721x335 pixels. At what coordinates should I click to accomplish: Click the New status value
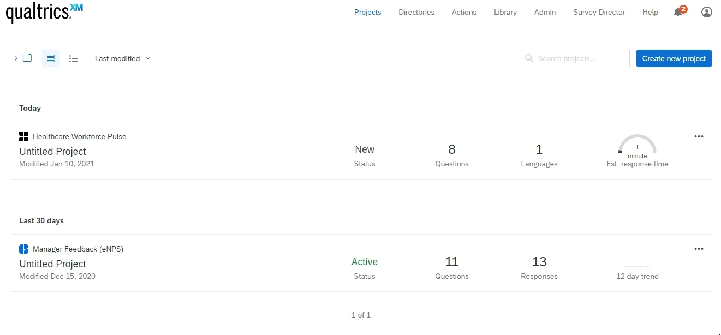point(365,149)
